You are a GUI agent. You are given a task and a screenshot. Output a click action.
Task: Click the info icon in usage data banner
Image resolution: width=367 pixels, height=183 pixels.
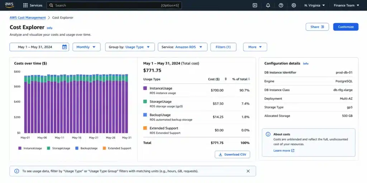tap(16, 171)
